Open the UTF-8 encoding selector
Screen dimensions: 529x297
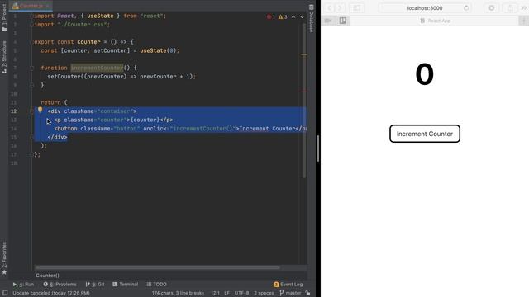(x=241, y=293)
